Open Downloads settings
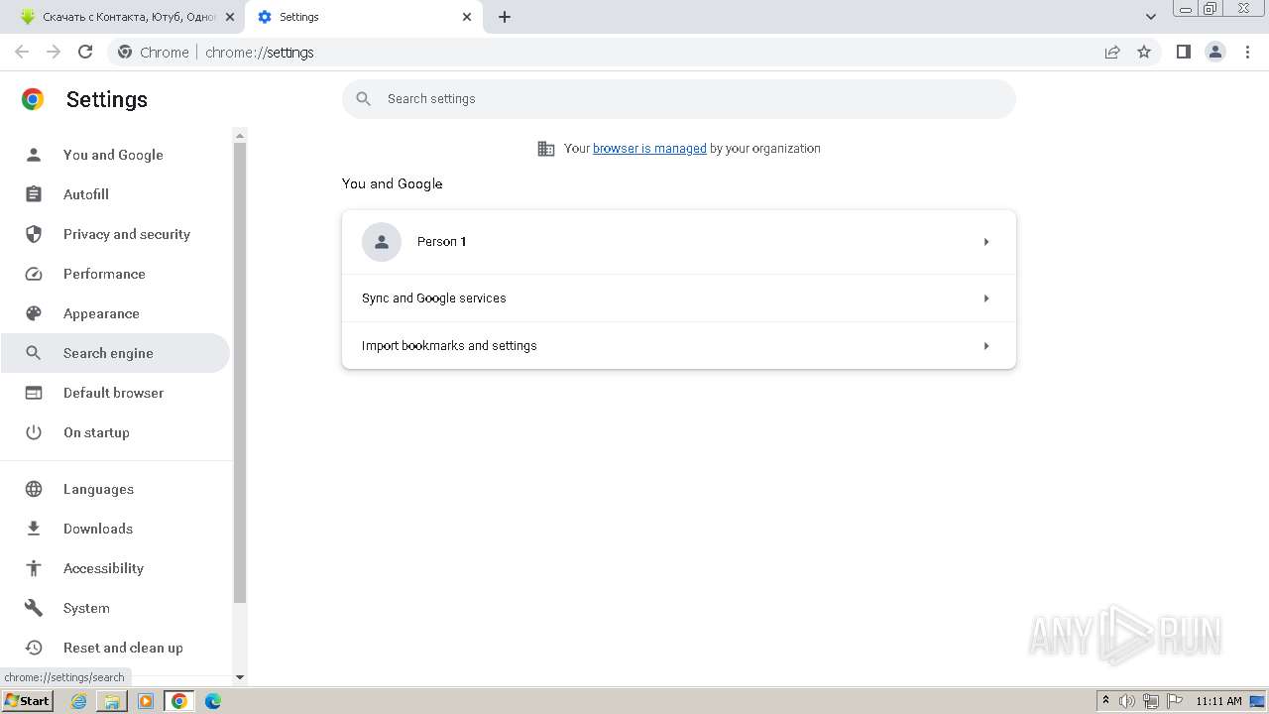 (115, 529)
